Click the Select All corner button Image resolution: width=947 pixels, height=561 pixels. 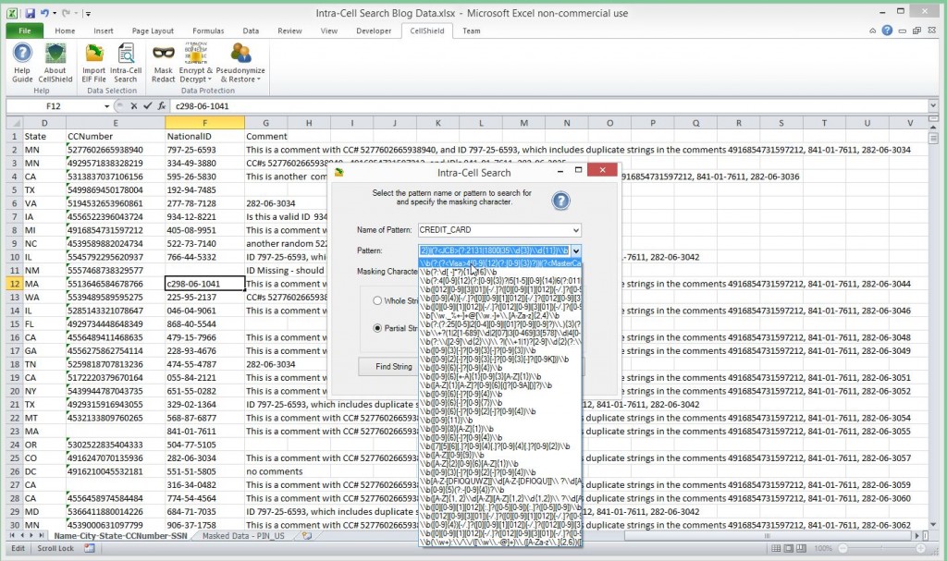[14, 123]
